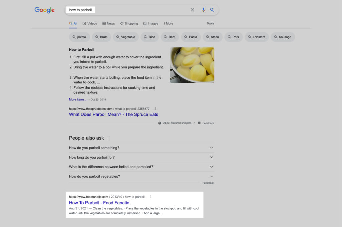Switch to the Images search tab
Screen dimensions: 342x227
151,23
